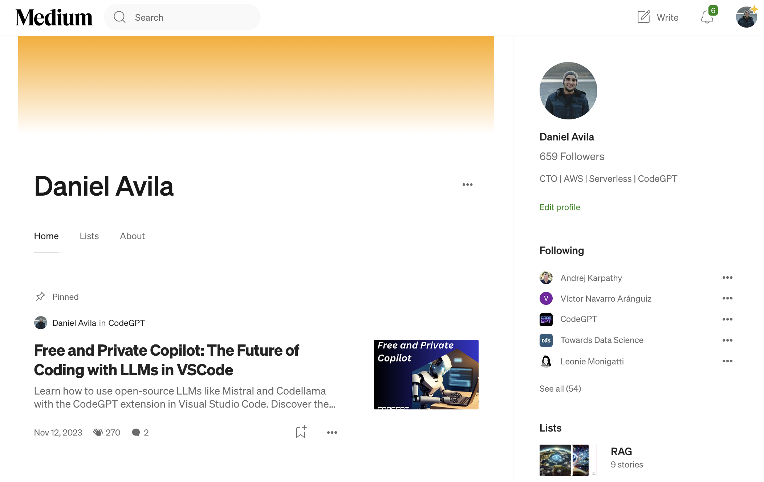Open the profile avatar menu at top right

[x=746, y=17]
